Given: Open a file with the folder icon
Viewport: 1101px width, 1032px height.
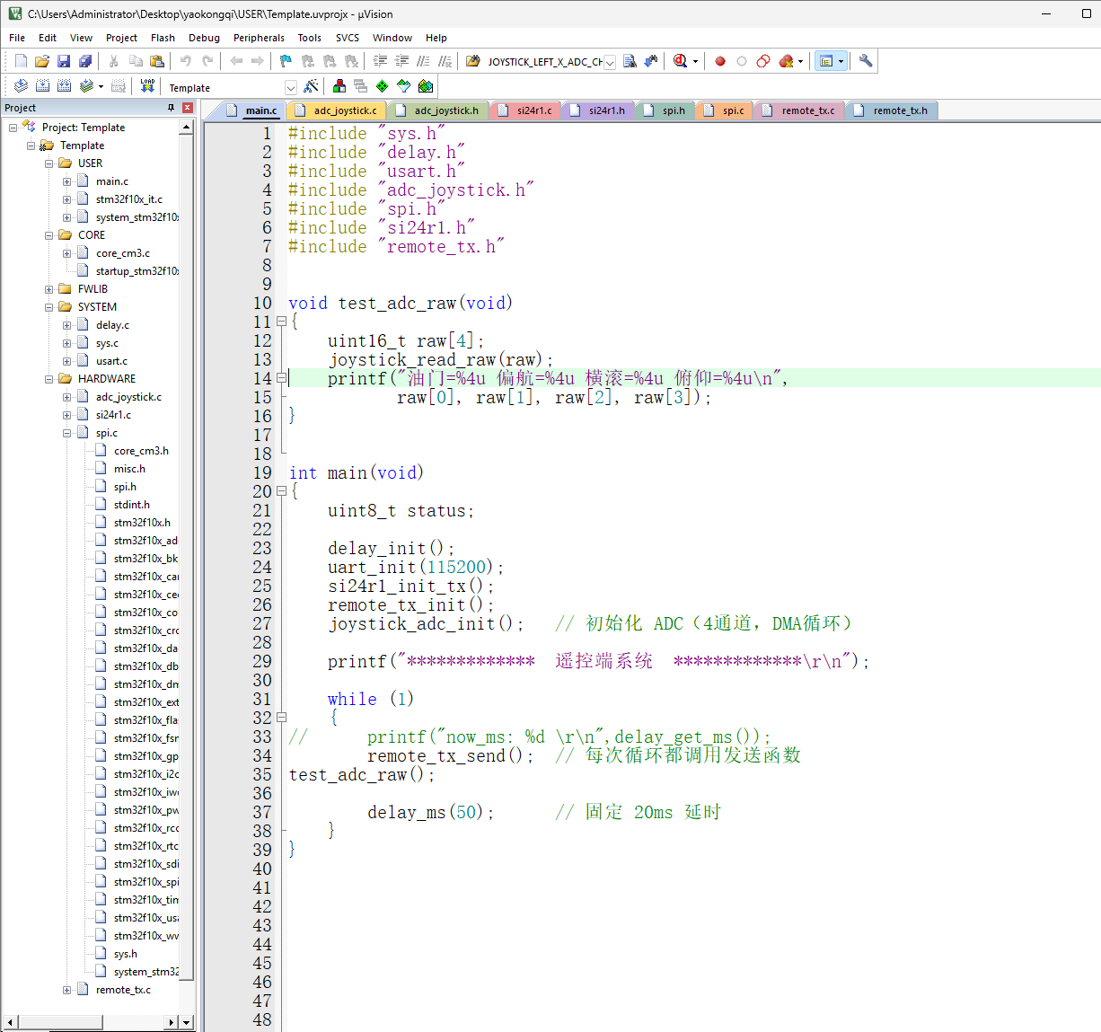Looking at the screenshot, I should [x=42, y=61].
